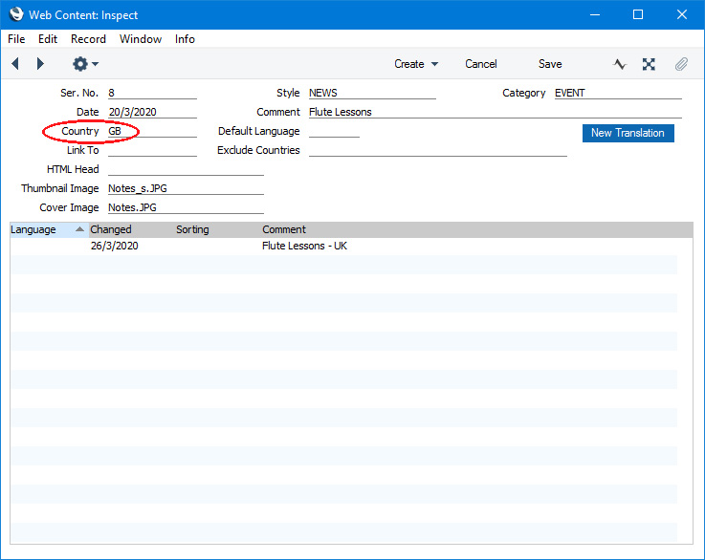Open the File menu
This screenshot has width=705, height=560.
coord(16,39)
